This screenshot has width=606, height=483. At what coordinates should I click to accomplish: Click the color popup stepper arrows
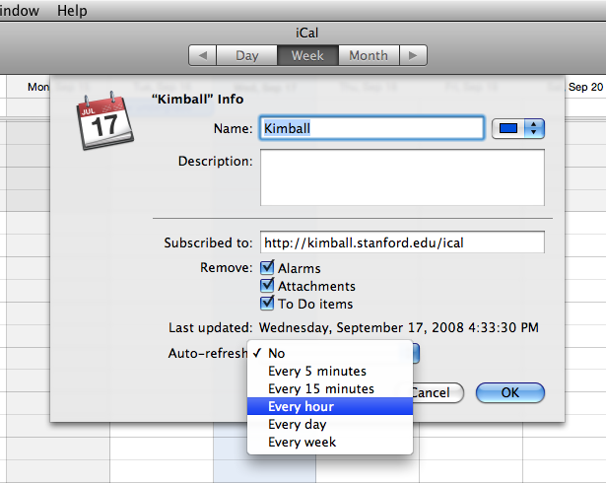pos(534,129)
